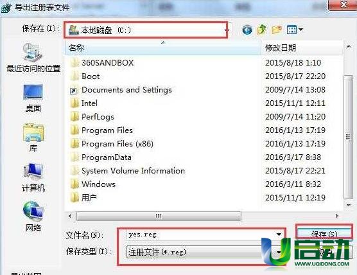Screen dimensions: 357x275
Task: Go up one folder level icon
Action: pyautogui.click(x=261, y=30)
